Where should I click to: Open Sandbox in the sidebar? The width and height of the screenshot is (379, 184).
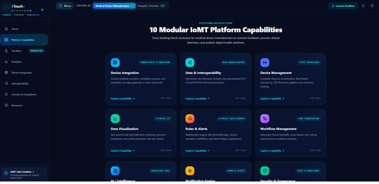(23, 51)
